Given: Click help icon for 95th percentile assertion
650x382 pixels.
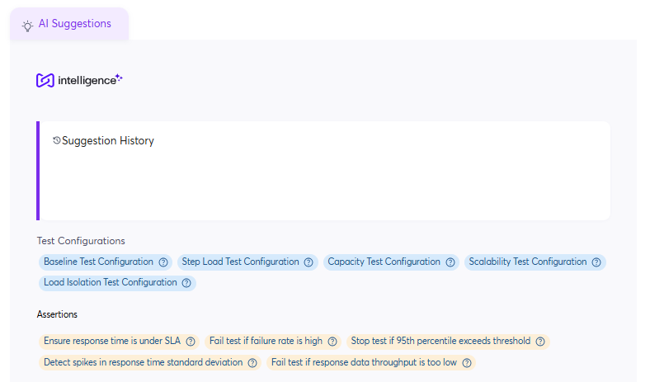Looking at the screenshot, I should click(540, 342).
